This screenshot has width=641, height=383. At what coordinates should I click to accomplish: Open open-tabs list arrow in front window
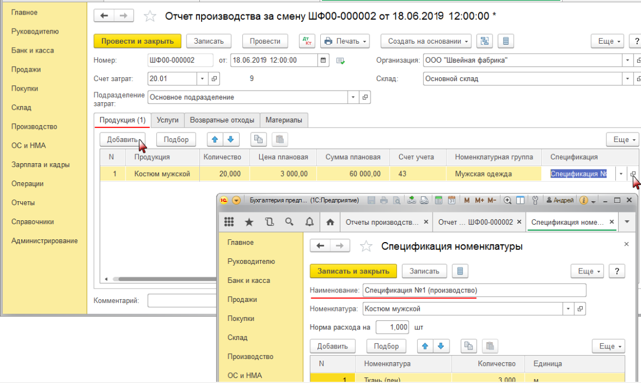point(627,222)
